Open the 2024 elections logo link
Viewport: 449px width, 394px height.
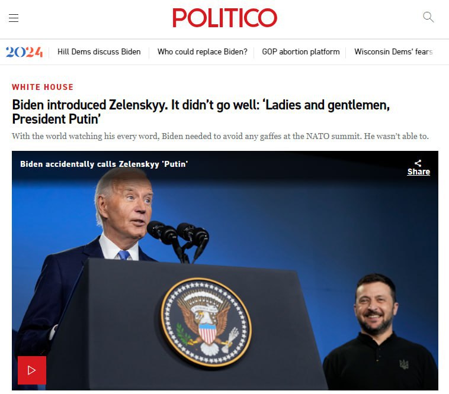pos(24,52)
